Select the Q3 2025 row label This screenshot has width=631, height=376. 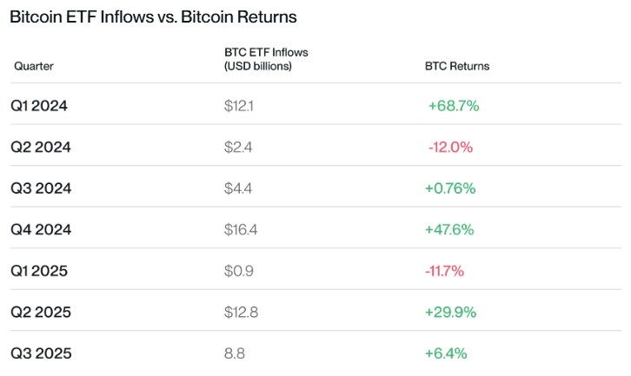pos(40,353)
